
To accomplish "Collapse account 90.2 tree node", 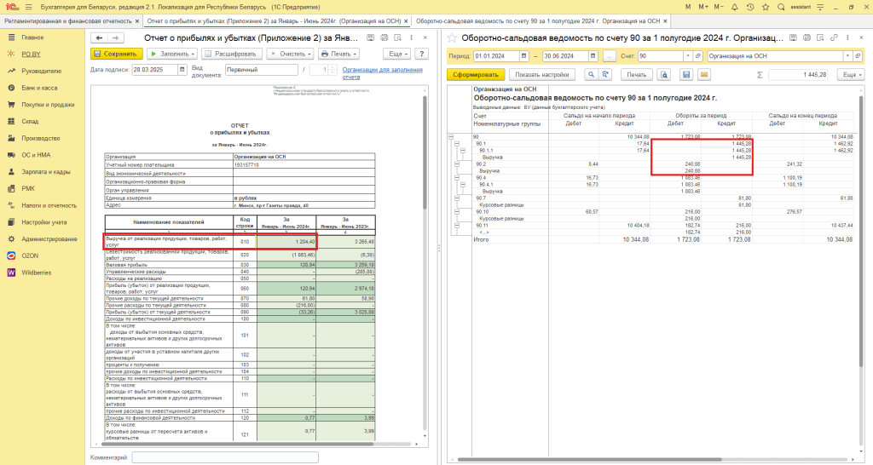I will (x=457, y=164).
